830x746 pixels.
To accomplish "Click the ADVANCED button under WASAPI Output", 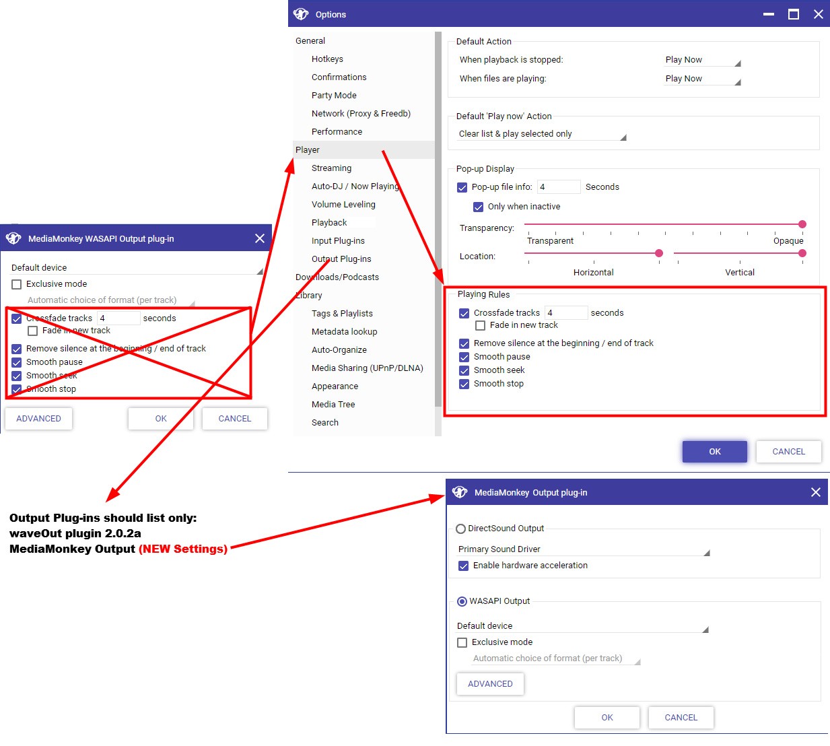I will click(x=490, y=684).
